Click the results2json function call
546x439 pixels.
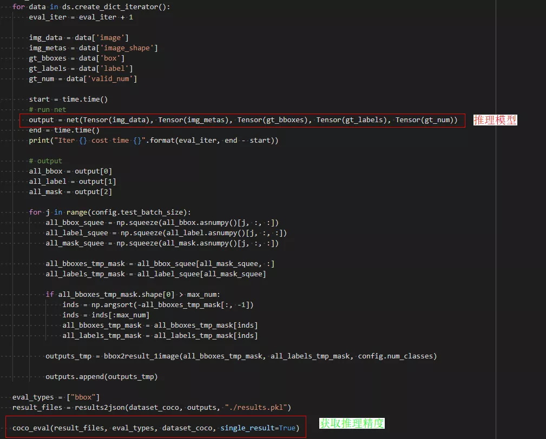96,407
